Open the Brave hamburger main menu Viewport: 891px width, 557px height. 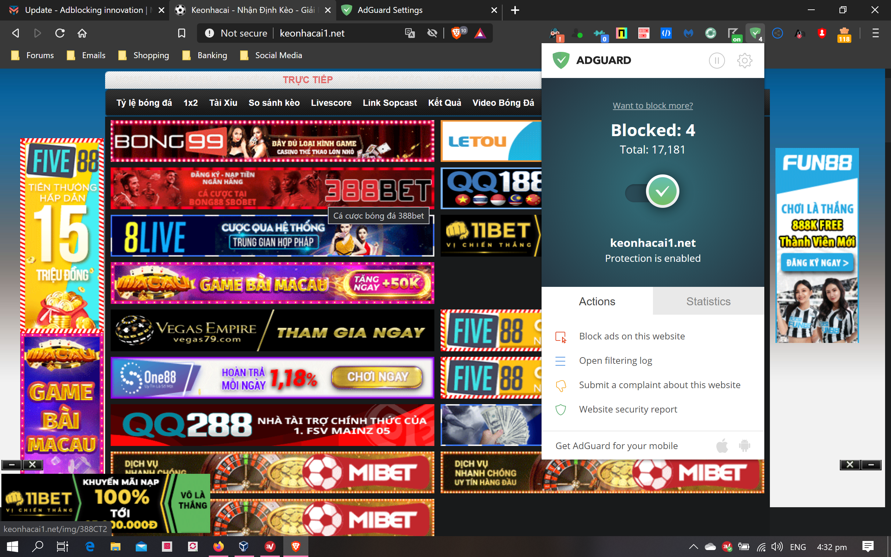coord(876,33)
